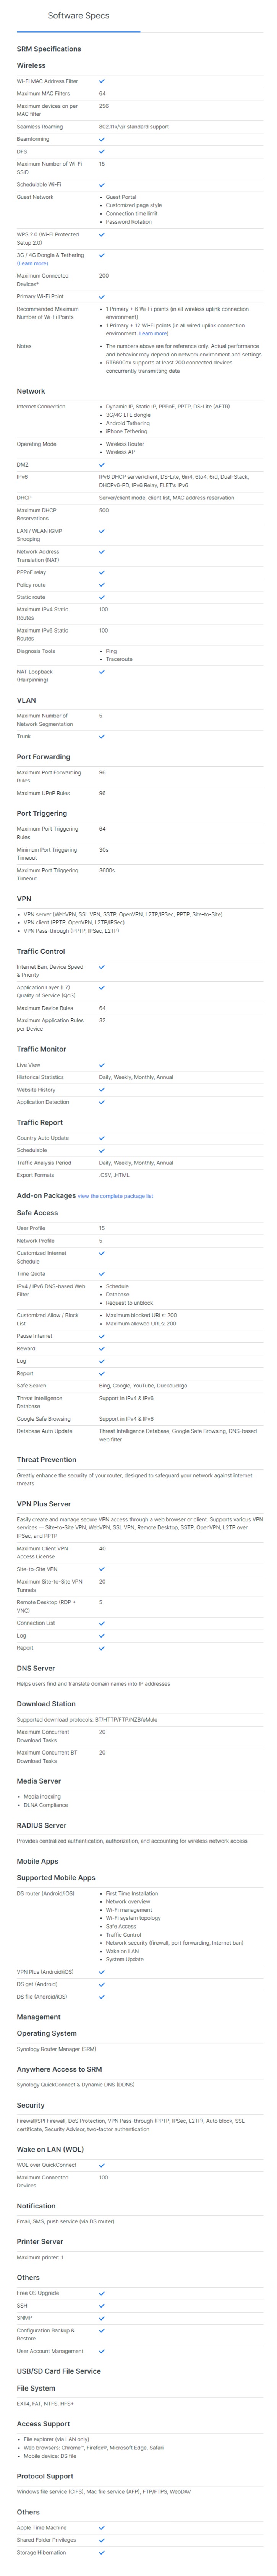
Task: Follow Learn more link in recommended Wi-Fi points
Action: [154, 334]
